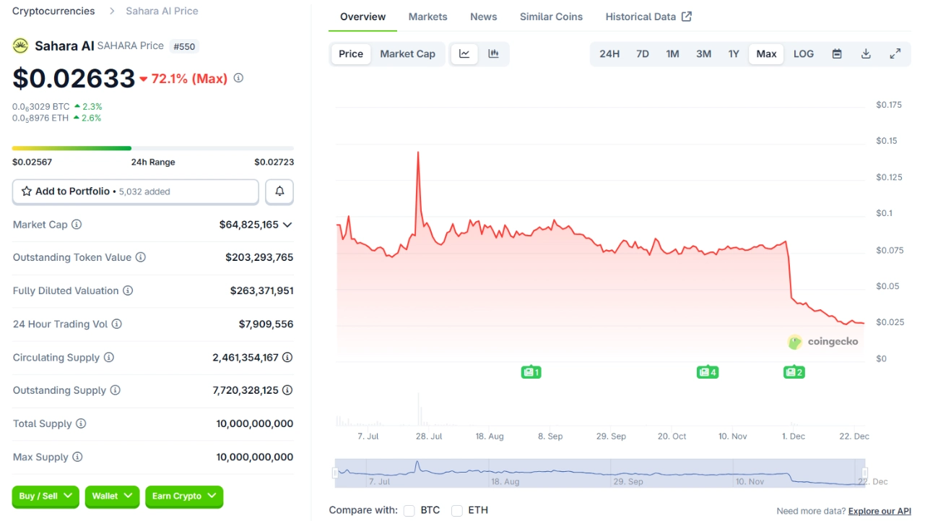
Task: Open the calendar date picker on chart toolbar
Action: pos(836,53)
